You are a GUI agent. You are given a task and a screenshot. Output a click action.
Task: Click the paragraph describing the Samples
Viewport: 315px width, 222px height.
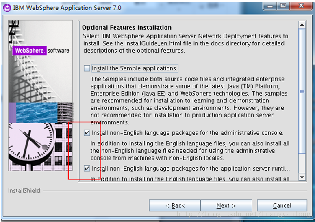click(x=189, y=100)
